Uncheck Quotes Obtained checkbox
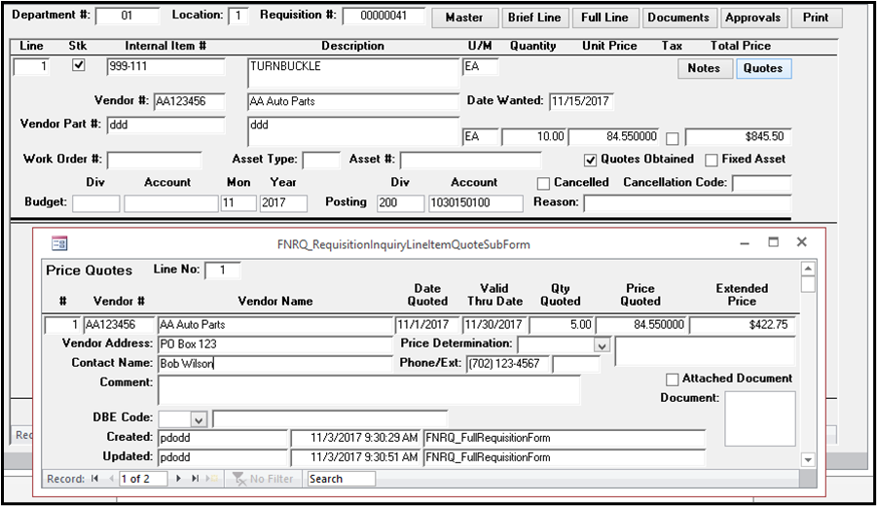Screen dimensions: 877x506 (590, 160)
